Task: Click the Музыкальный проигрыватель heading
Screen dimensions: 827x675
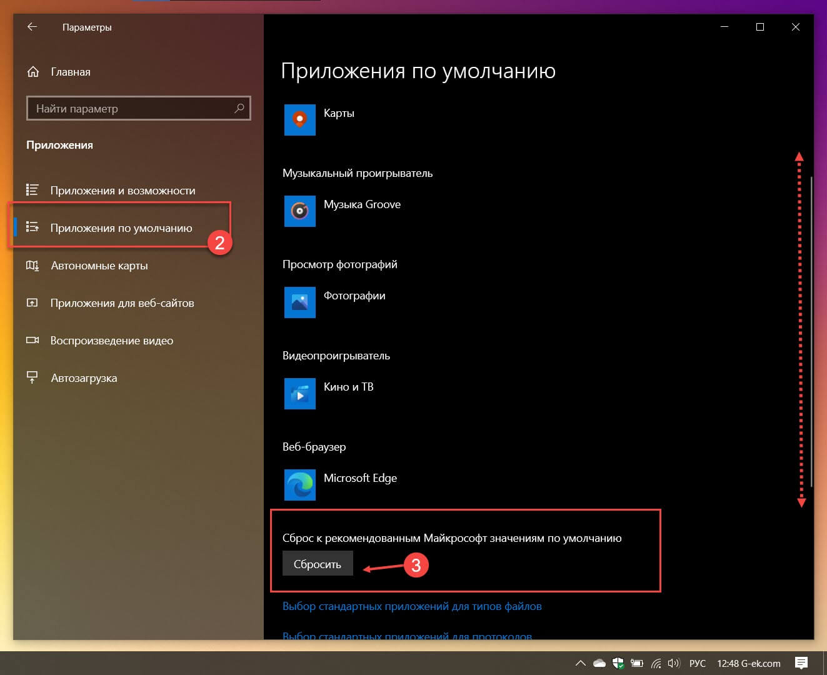Action: point(358,173)
